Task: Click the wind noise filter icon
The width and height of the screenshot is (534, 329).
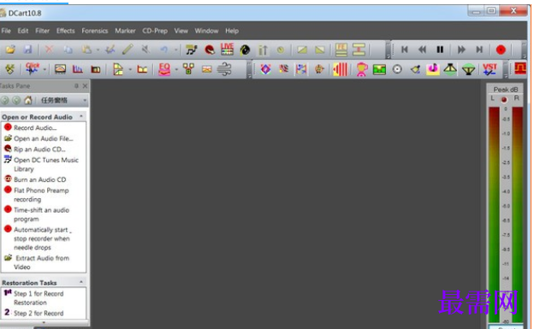Action: pyautogui.click(x=224, y=69)
